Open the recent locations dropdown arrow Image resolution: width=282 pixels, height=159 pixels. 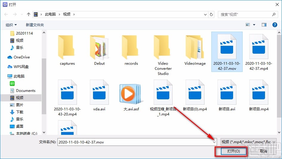click(x=22, y=14)
